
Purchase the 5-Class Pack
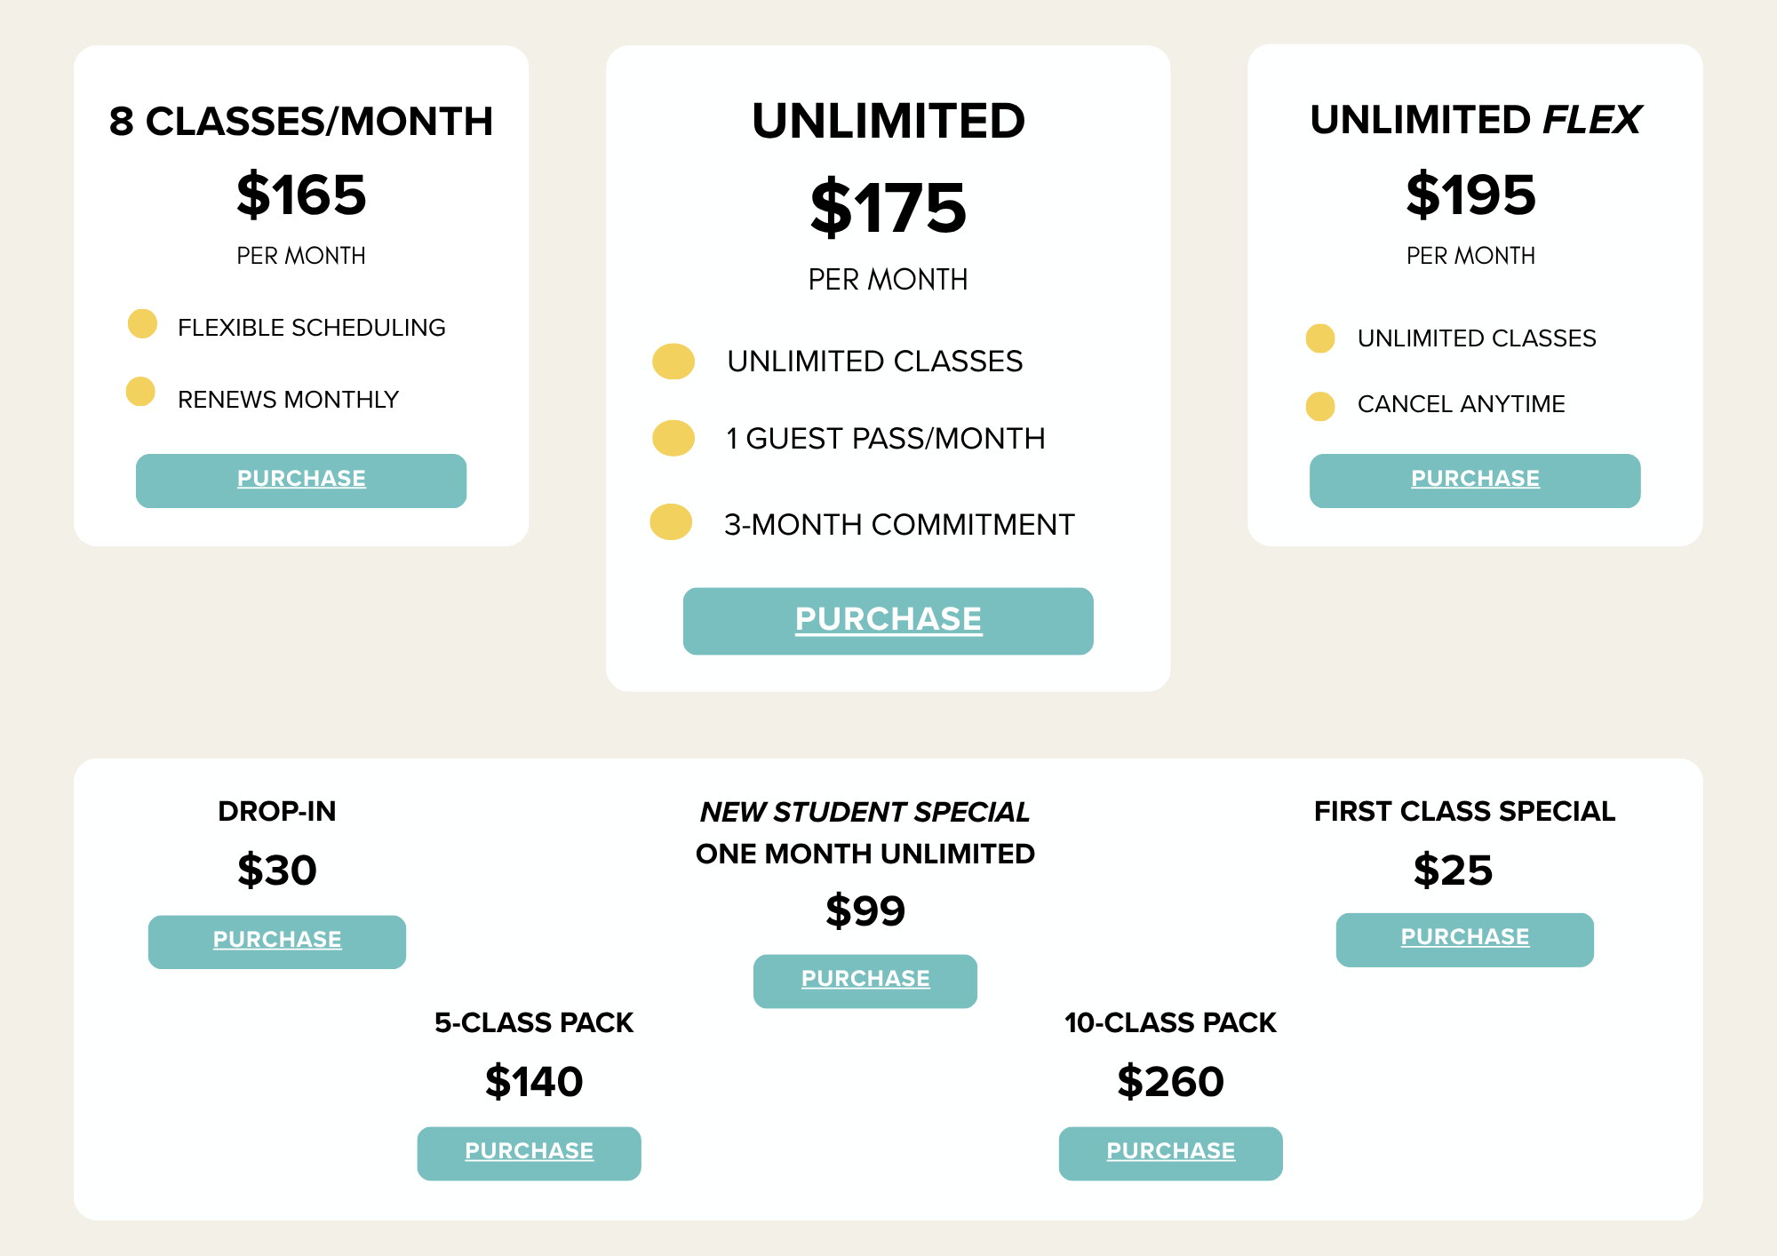coord(529,1152)
